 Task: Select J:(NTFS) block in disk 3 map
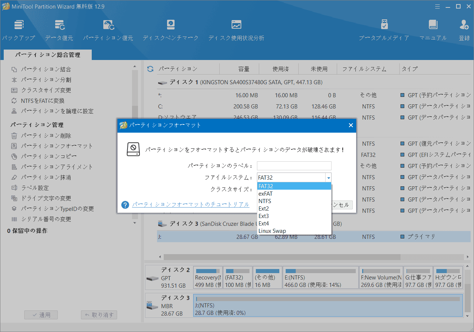(x=328, y=306)
